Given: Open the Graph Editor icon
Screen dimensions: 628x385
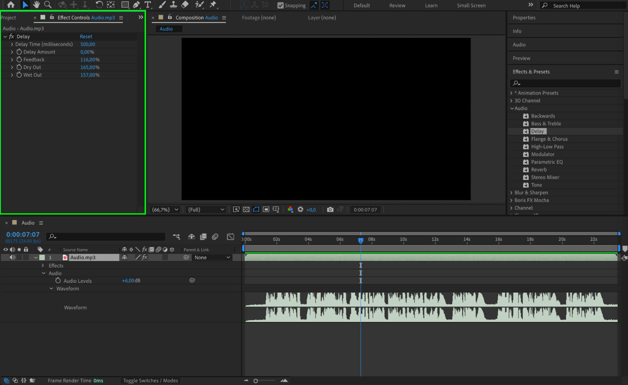Looking at the screenshot, I should tap(230, 237).
